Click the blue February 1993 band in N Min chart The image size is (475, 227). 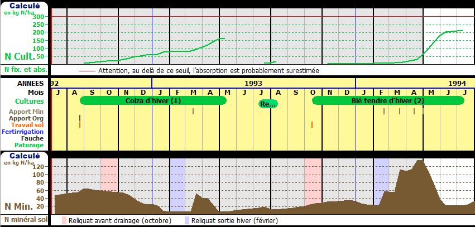point(177,184)
